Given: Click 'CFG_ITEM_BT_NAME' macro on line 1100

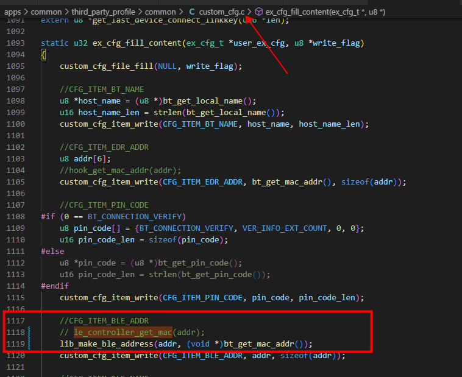Looking at the screenshot, I should coord(200,124).
